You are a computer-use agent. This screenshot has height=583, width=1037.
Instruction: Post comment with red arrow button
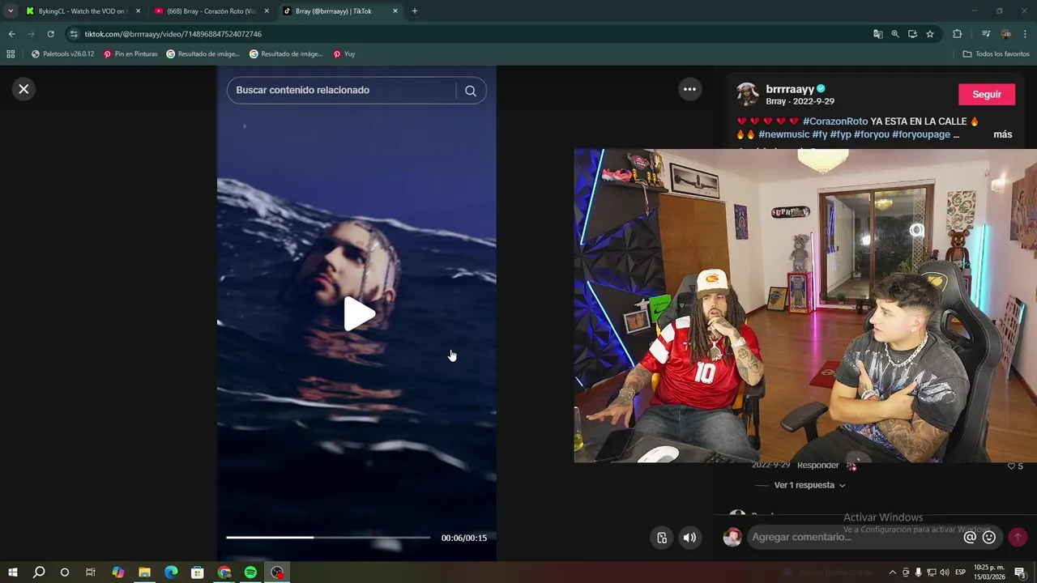tap(1018, 537)
